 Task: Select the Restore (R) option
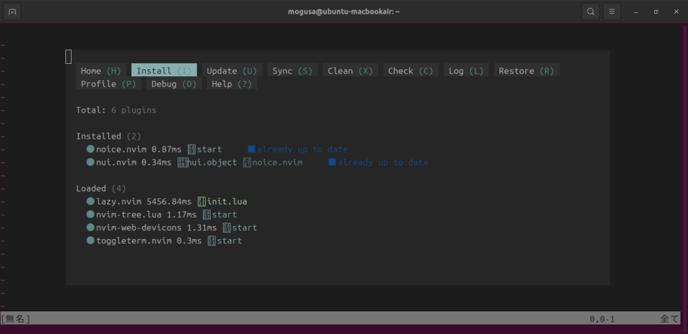pyautogui.click(x=526, y=71)
